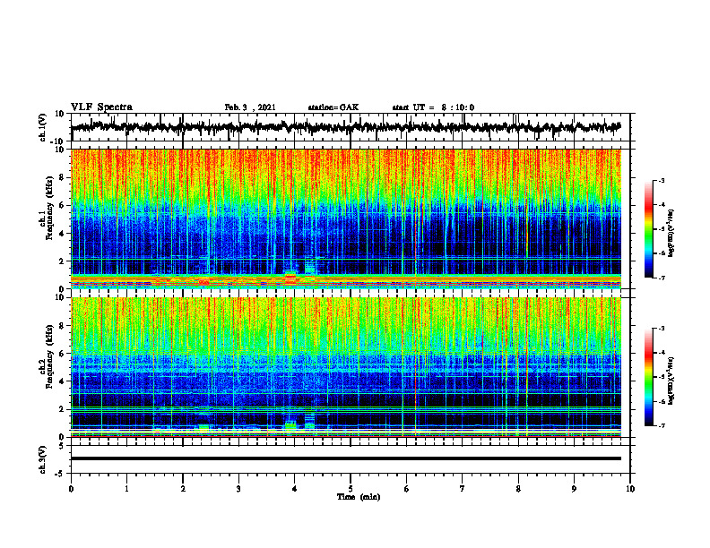710x548 pixels.
Task: Click the "7" minute tick label
Action: tap(463, 489)
